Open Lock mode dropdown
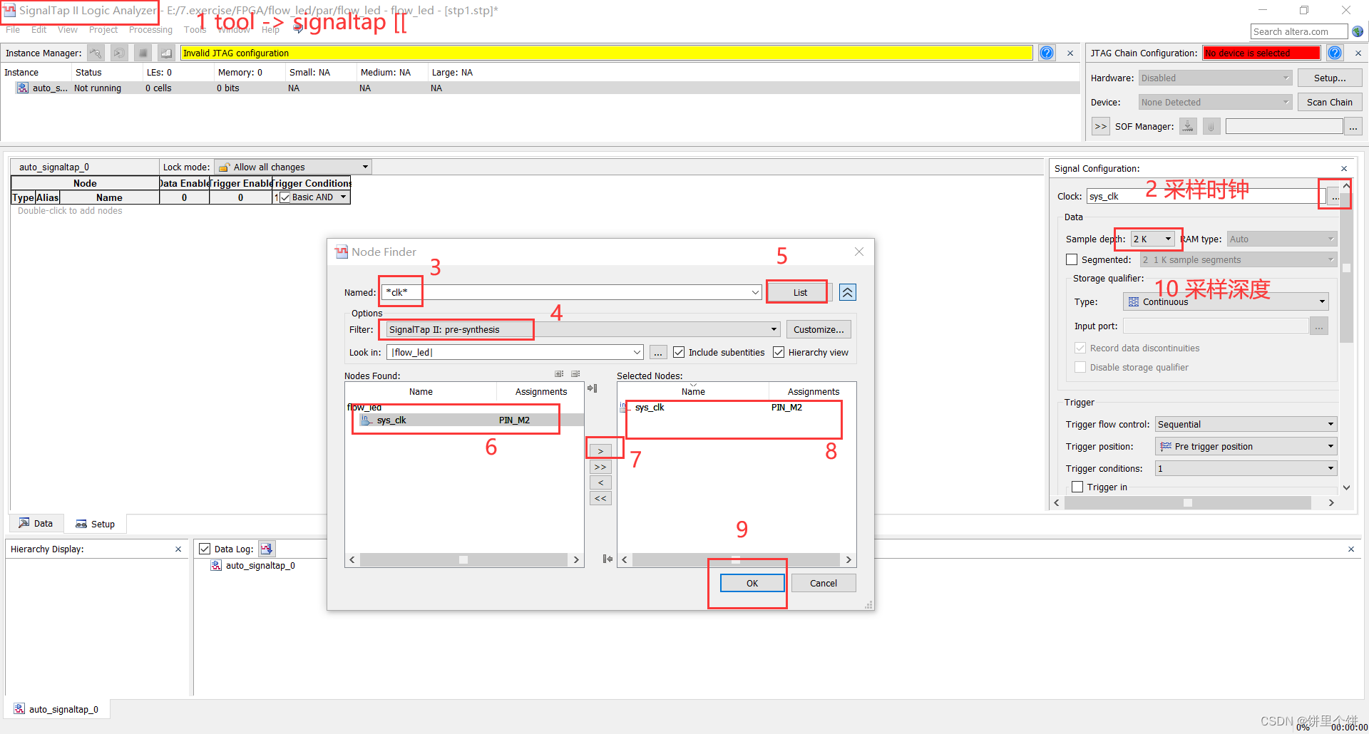 click(x=292, y=167)
